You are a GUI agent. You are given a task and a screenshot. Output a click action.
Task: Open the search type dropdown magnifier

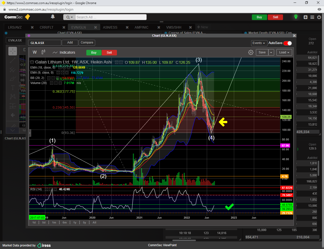pos(69,17)
